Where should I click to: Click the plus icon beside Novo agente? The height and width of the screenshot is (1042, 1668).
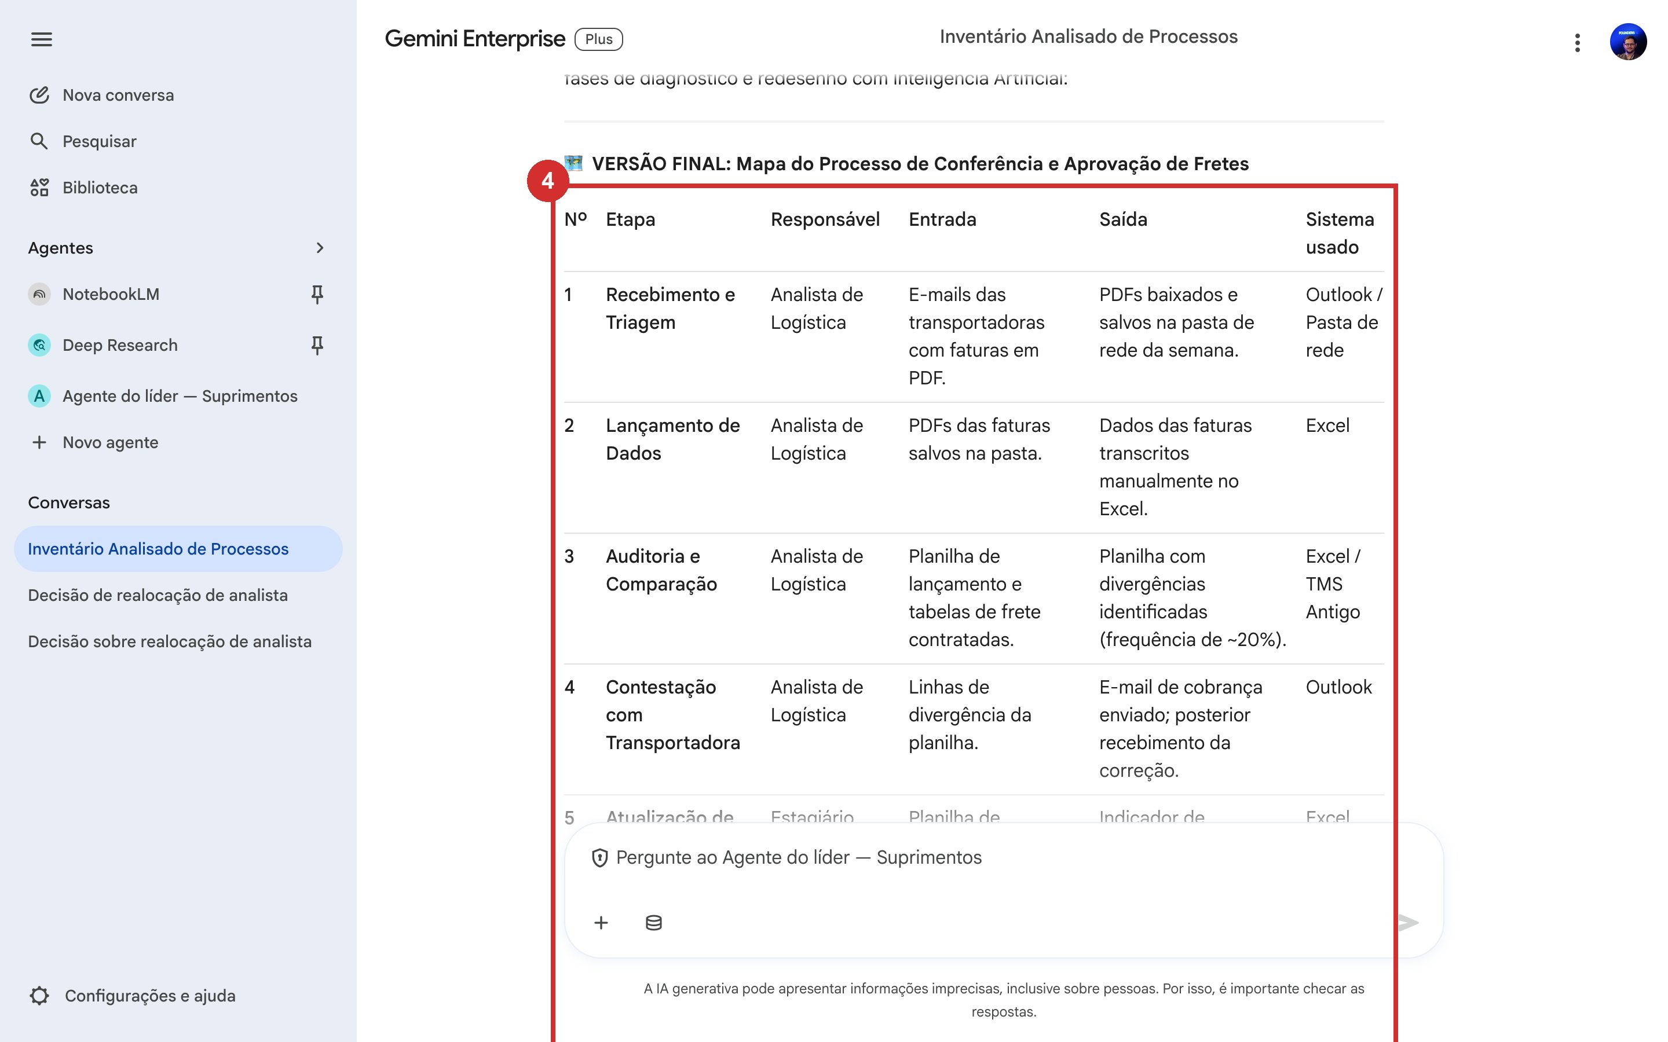pyautogui.click(x=39, y=442)
